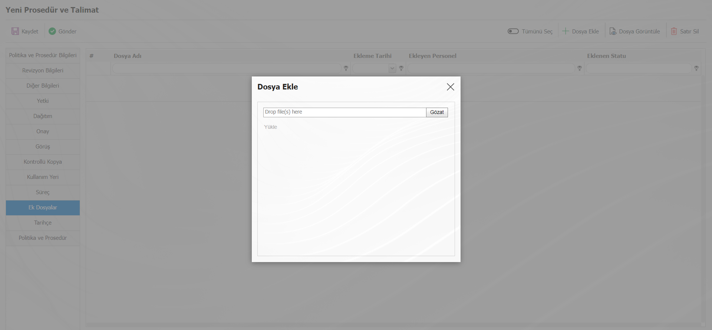Select the Yetki tab
The image size is (712, 330).
pos(43,101)
